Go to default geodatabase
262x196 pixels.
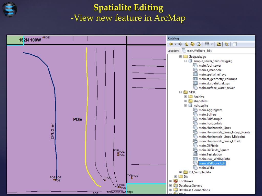click(199, 44)
